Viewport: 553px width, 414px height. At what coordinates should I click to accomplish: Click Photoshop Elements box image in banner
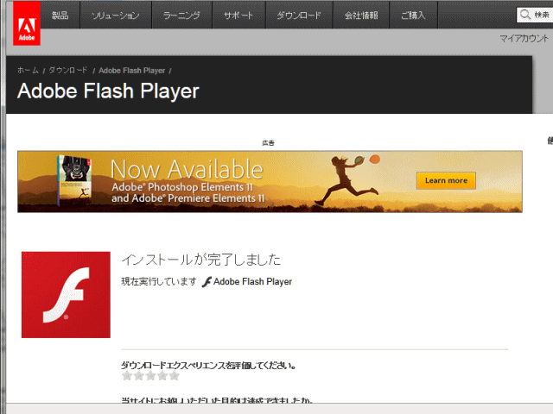pos(75,180)
